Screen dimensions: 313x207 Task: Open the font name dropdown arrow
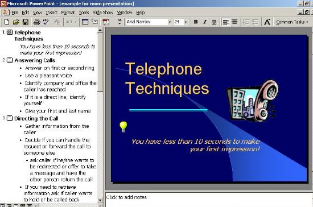tap(170, 22)
